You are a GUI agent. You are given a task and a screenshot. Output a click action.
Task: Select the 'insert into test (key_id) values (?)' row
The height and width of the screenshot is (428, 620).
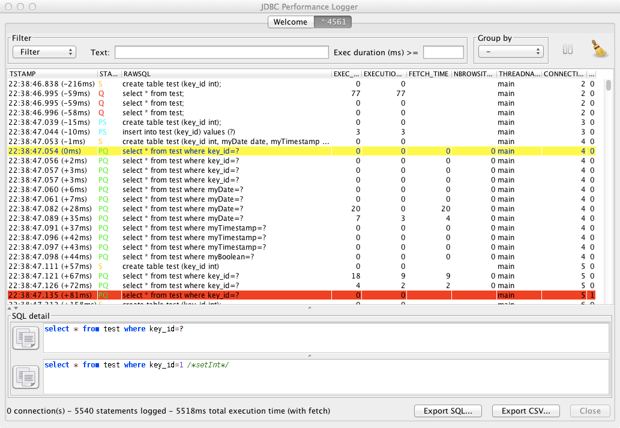pos(302,131)
